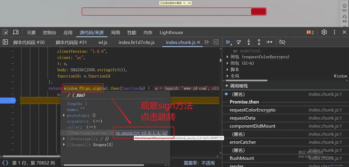Viewport: 349px width, 167px height.
Task: Click the step into function arrow
Action: point(249,42)
